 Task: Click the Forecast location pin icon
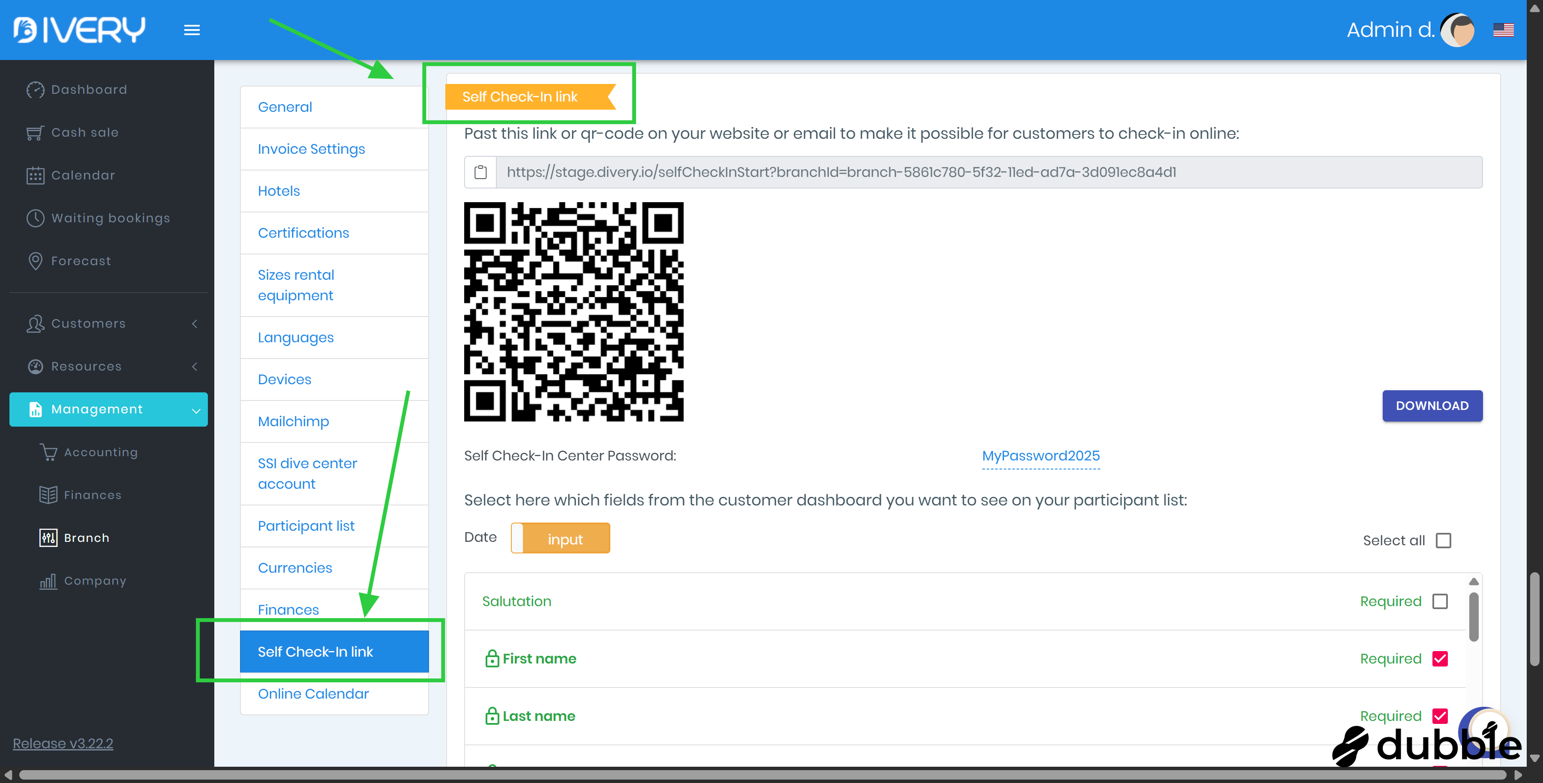[x=35, y=261]
